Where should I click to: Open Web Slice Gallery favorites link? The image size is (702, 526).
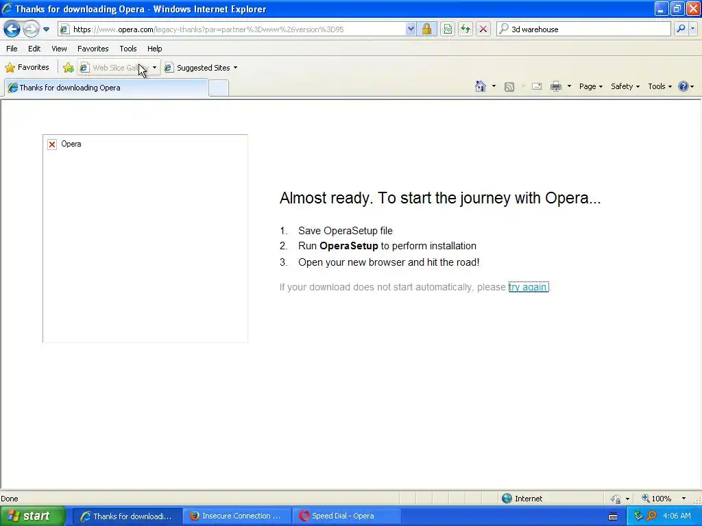[x=114, y=68]
